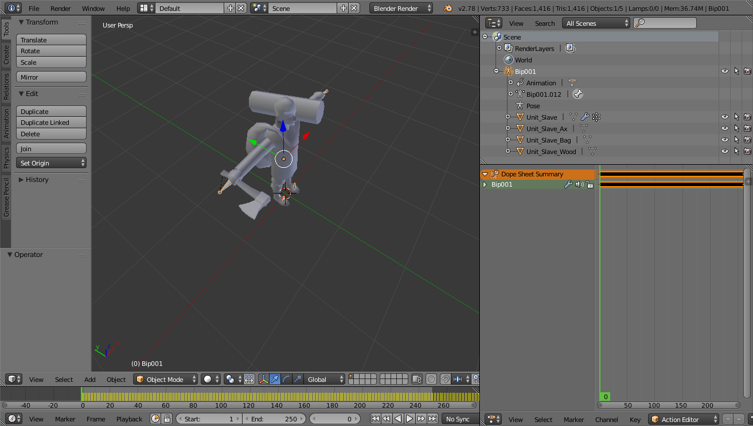Play animation in reverse
Image resolution: width=753 pixels, height=426 pixels.
[398, 419]
